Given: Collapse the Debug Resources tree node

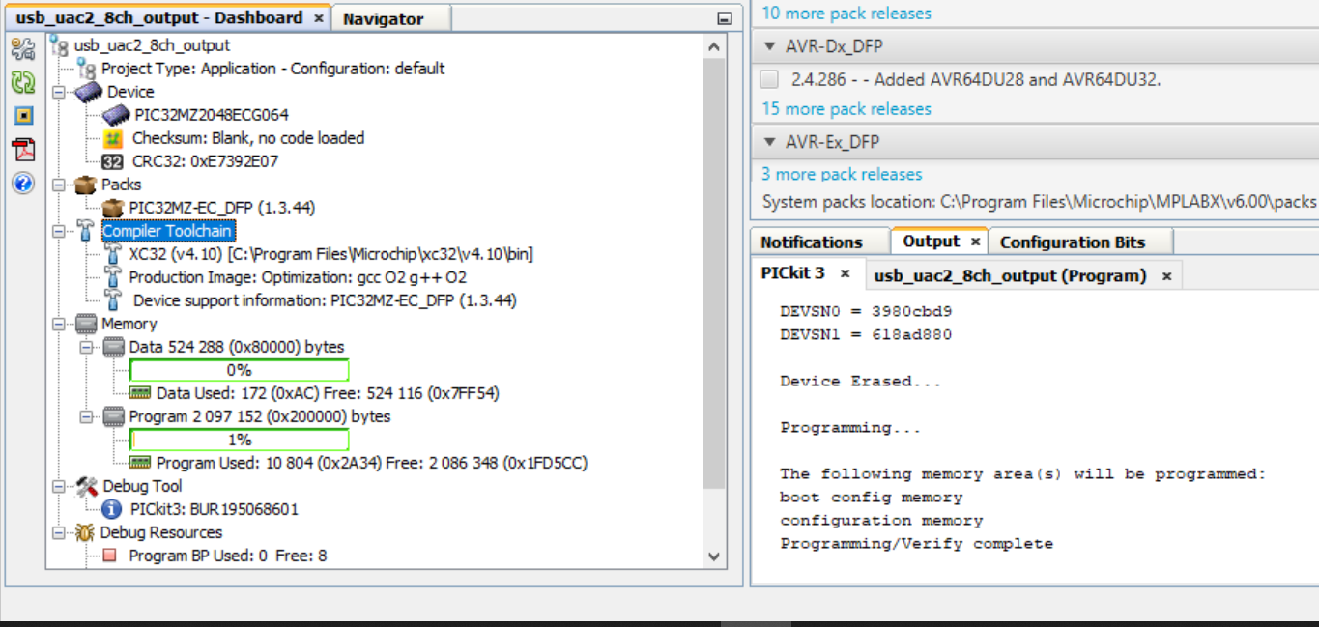Looking at the screenshot, I should (x=59, y=532).
